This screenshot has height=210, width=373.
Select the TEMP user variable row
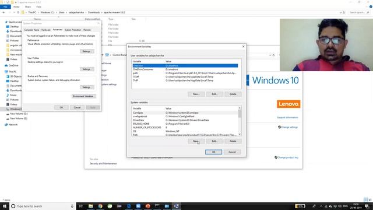(x=185, y=76)
